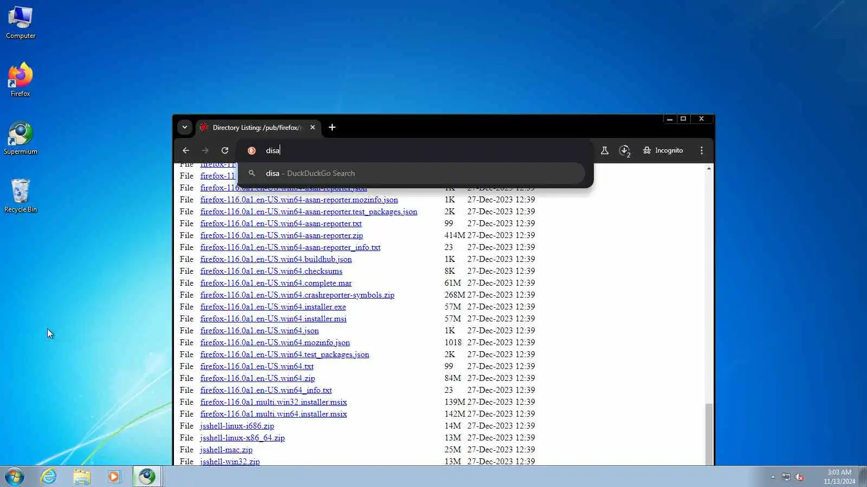Download the win64.installer.exe file
Image resolution: width=867 pixels, height=487 pixels.
[273, 307]
